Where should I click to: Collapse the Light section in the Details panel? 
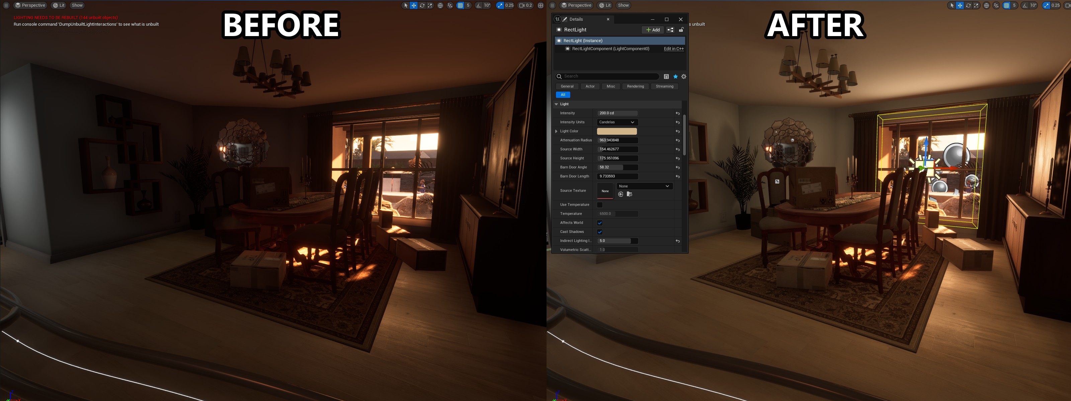pos(557,104)
